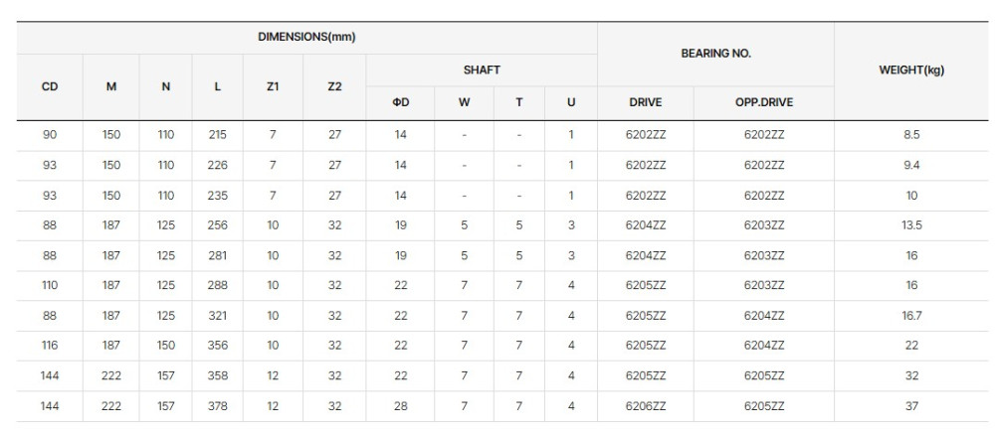
Task: Click the WEIGHT(kg) column header
Action: [911, 70]
